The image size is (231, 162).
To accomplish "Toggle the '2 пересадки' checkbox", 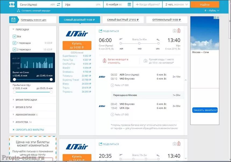I will coord(15,50).
